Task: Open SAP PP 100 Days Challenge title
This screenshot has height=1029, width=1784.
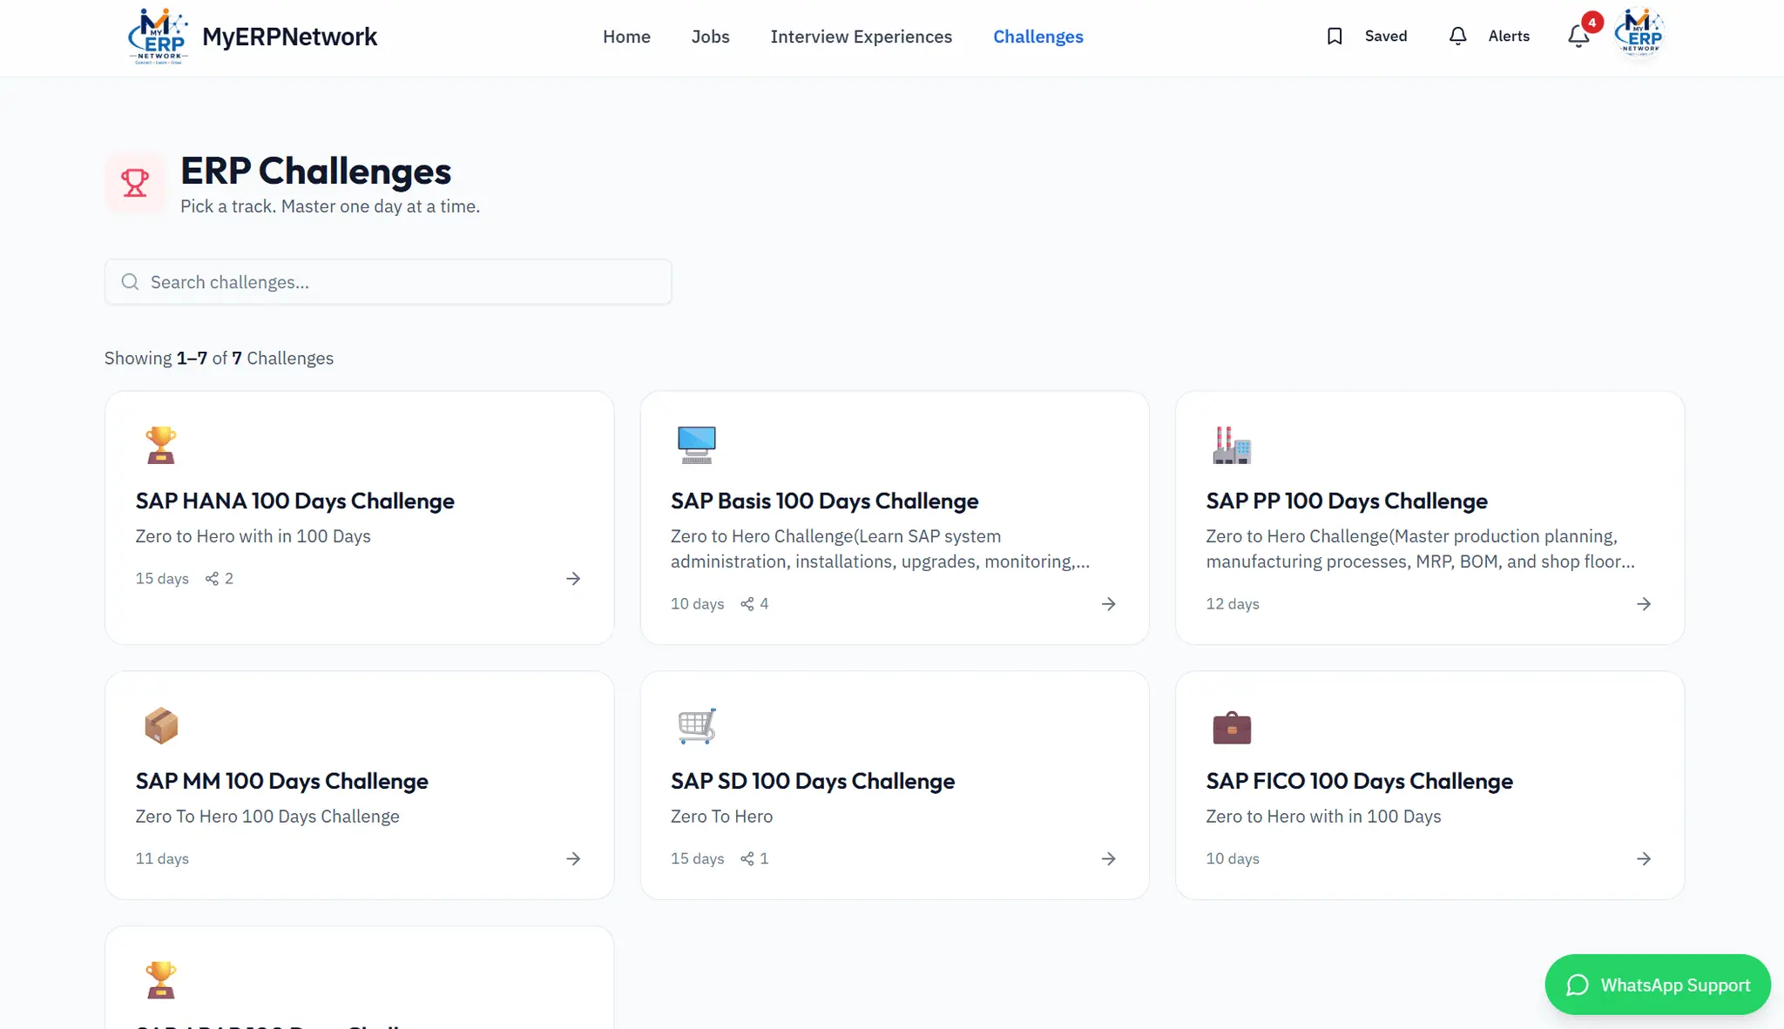Action: coord(1346,501)
